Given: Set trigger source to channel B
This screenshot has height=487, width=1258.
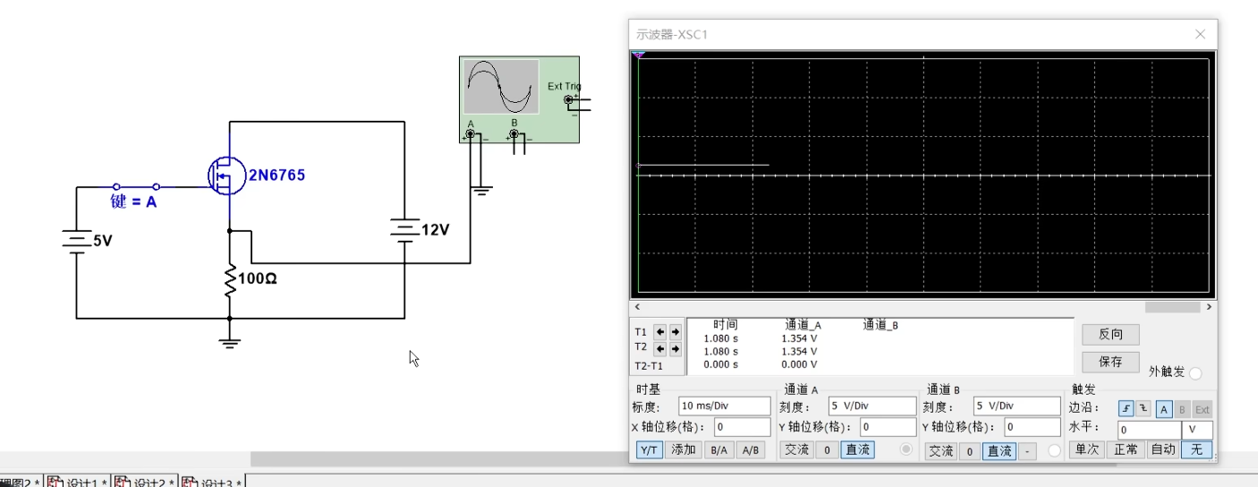Looking at the screenshot, I should pos(1183,409).
